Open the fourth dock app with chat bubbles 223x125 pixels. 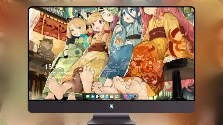[102, 97]
